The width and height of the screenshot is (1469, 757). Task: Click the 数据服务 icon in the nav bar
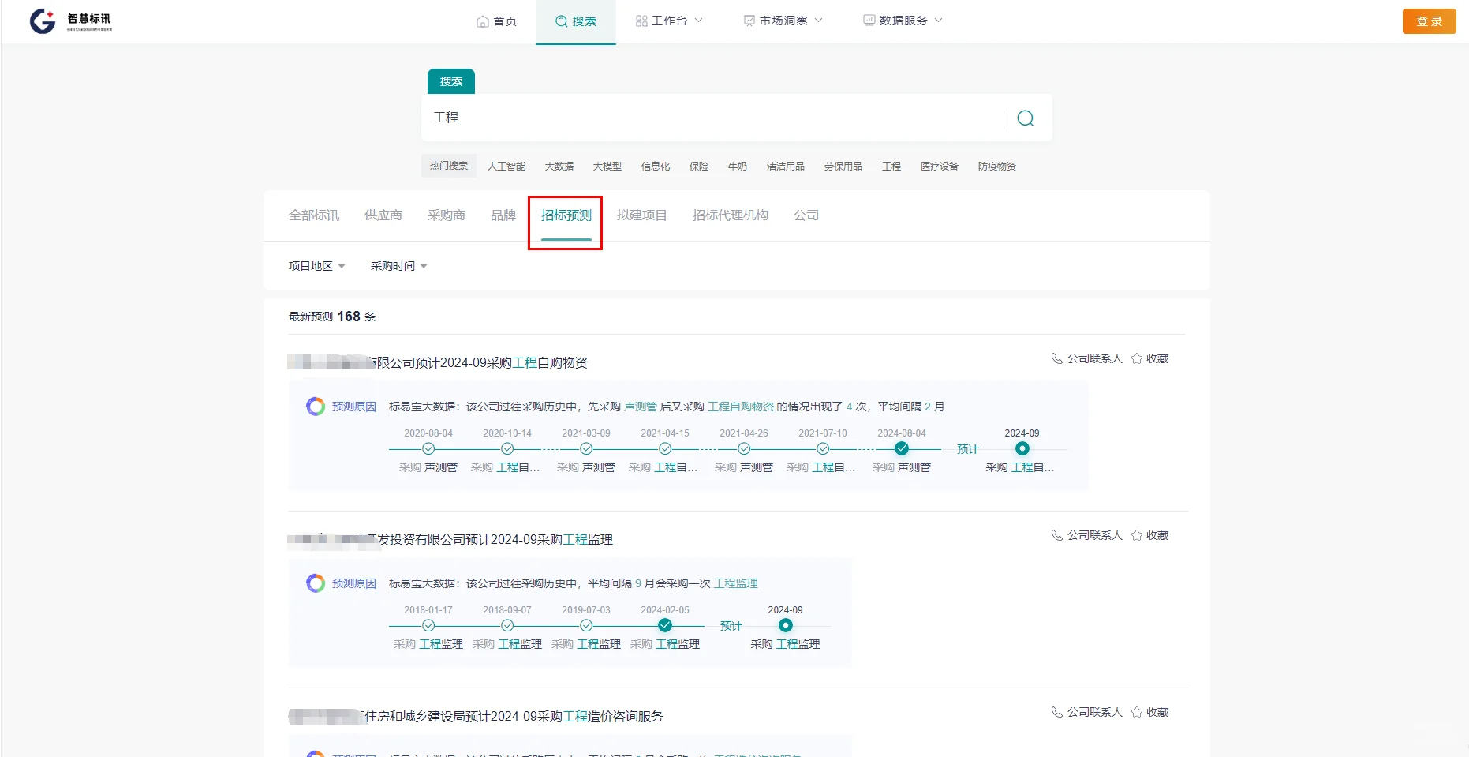[x=868, y=20]
